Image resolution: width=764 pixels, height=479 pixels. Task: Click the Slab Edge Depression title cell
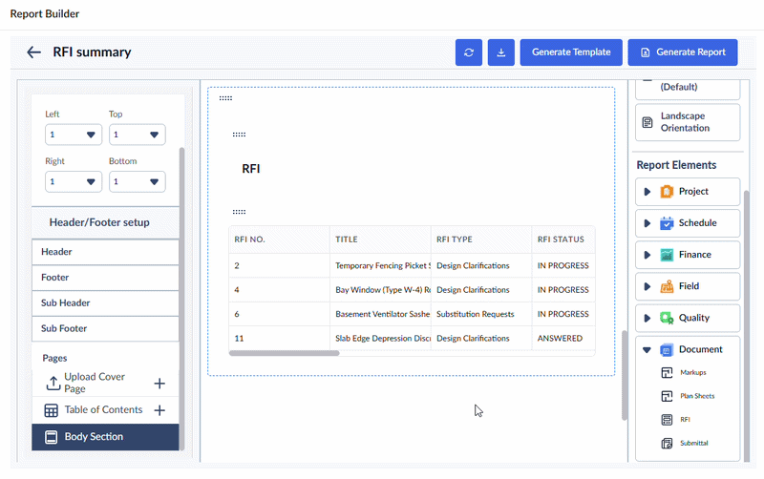point(380,339)
